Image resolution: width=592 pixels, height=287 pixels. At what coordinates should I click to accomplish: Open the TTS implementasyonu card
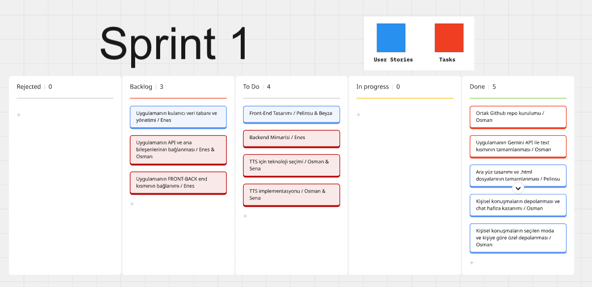point(291,195)
